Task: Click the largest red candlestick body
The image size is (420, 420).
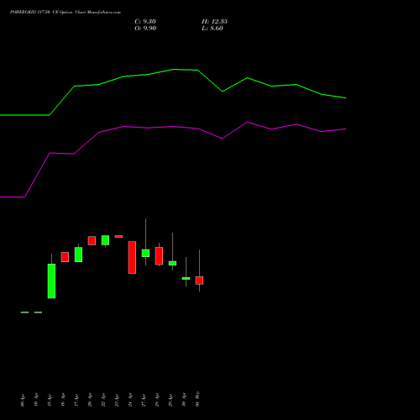Action: tap(132, 257)
